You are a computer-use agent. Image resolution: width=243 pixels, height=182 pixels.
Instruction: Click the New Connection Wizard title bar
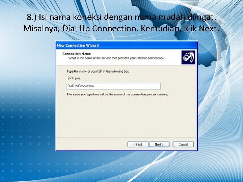tap(126, 45)
